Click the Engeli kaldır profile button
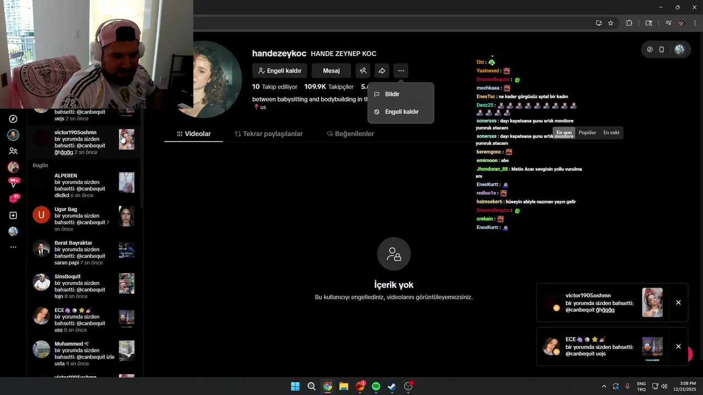The height and width of the screenshot is (395, 703). (280, 71)
